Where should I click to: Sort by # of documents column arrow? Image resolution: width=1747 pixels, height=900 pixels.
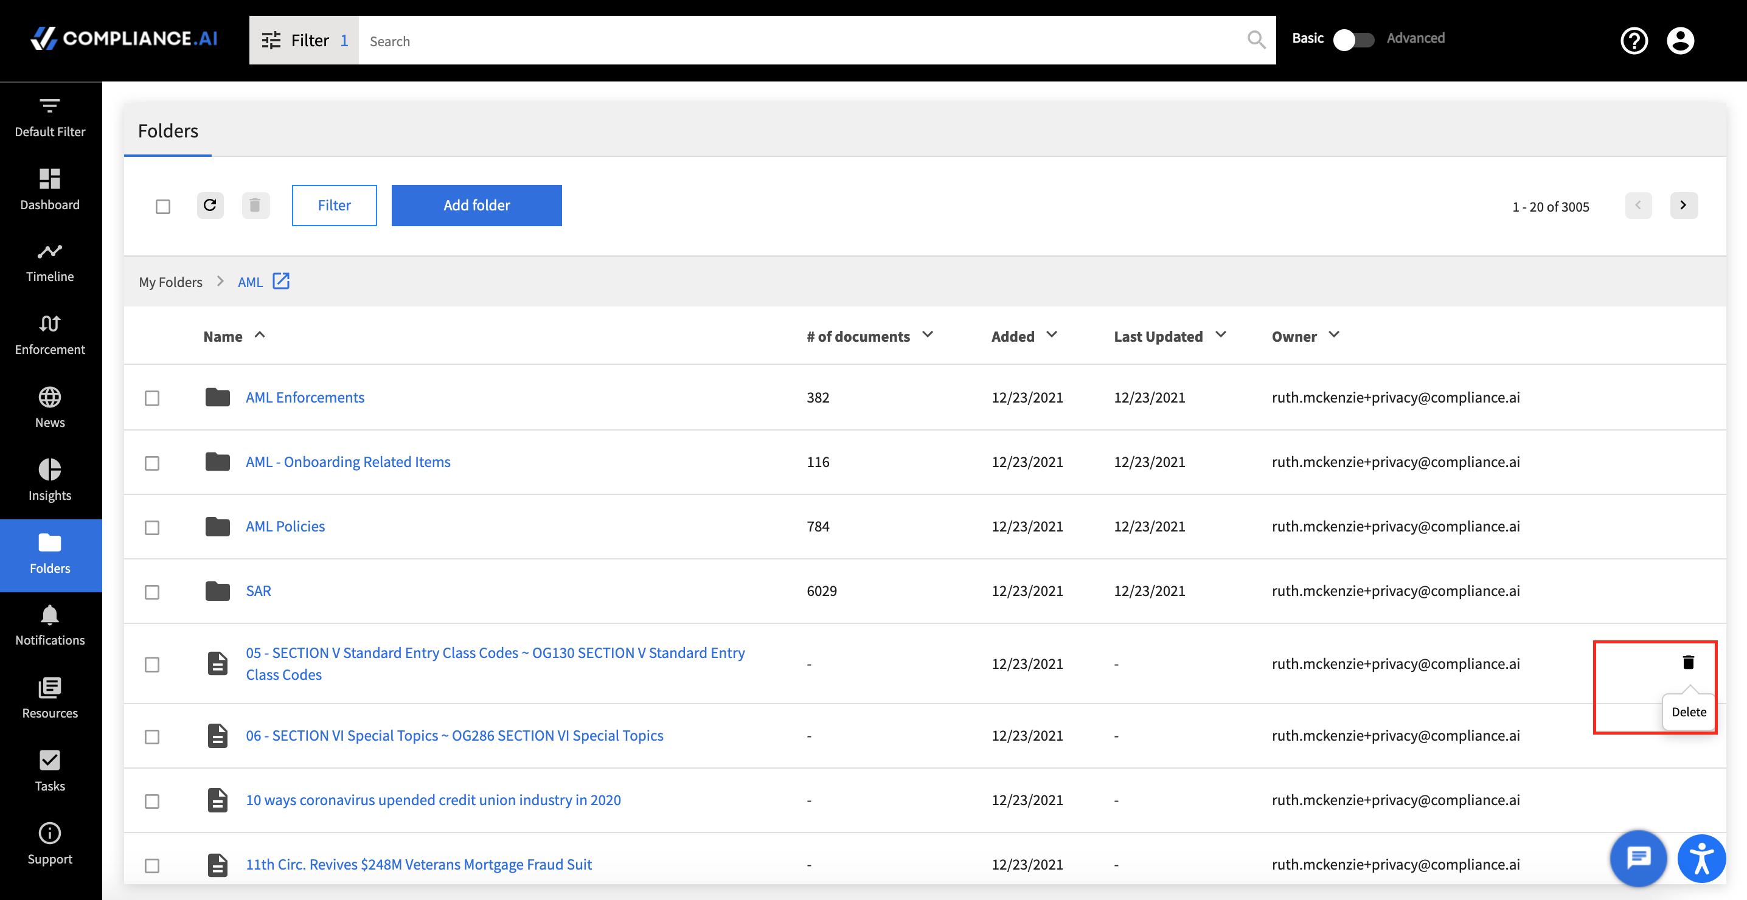coord(928,335)
